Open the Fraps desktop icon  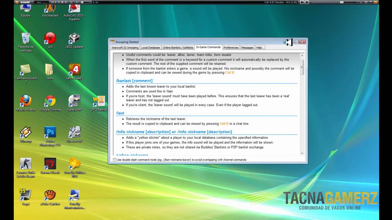pos(26,197)
